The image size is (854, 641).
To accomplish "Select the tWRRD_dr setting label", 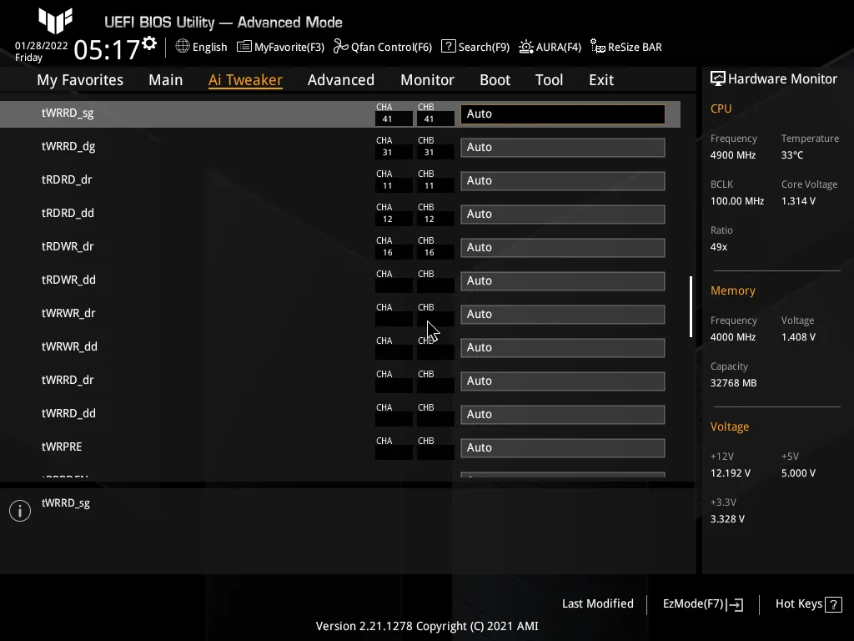I will tap(68, 380).
